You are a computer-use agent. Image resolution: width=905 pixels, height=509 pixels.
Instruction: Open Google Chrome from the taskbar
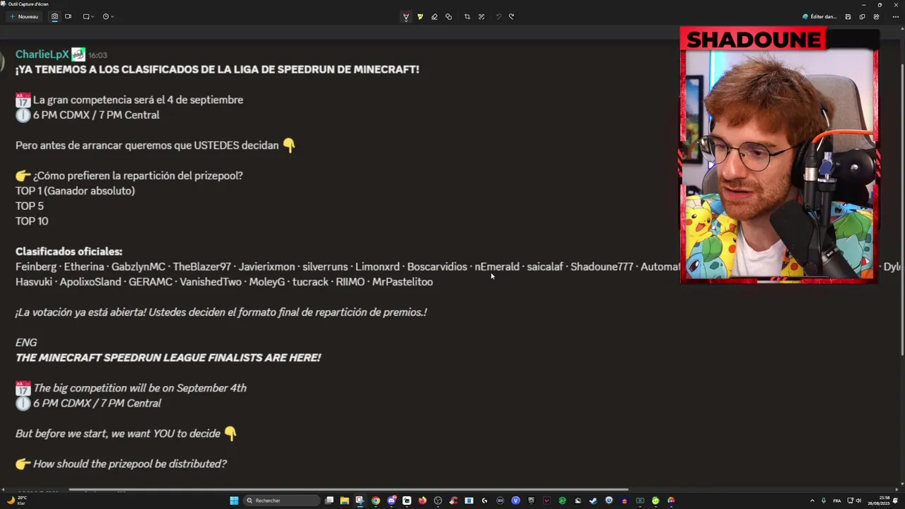[x=375, y=501]
